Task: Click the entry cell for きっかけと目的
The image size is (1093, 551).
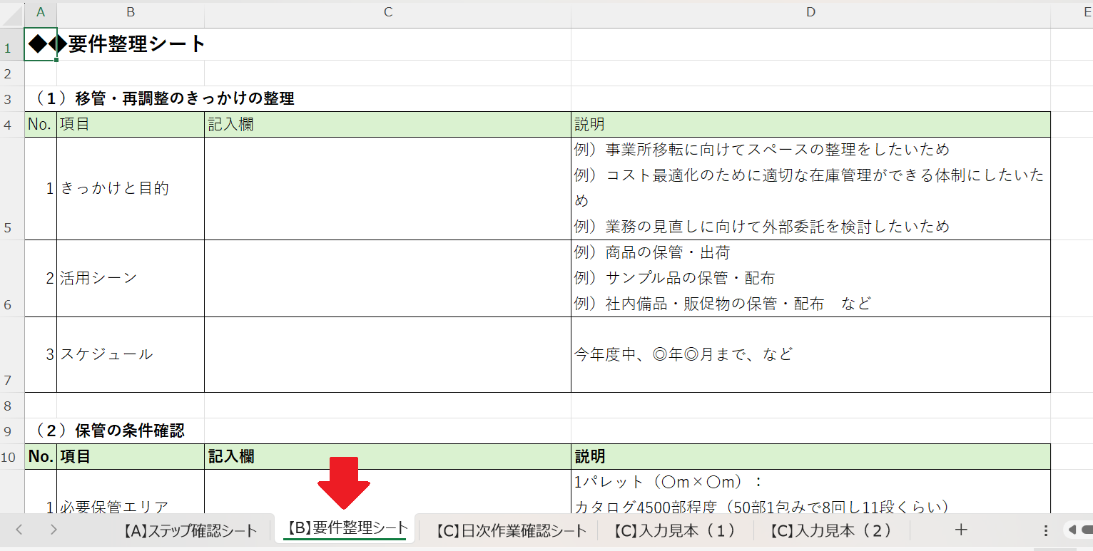Action: pos(387,189)
